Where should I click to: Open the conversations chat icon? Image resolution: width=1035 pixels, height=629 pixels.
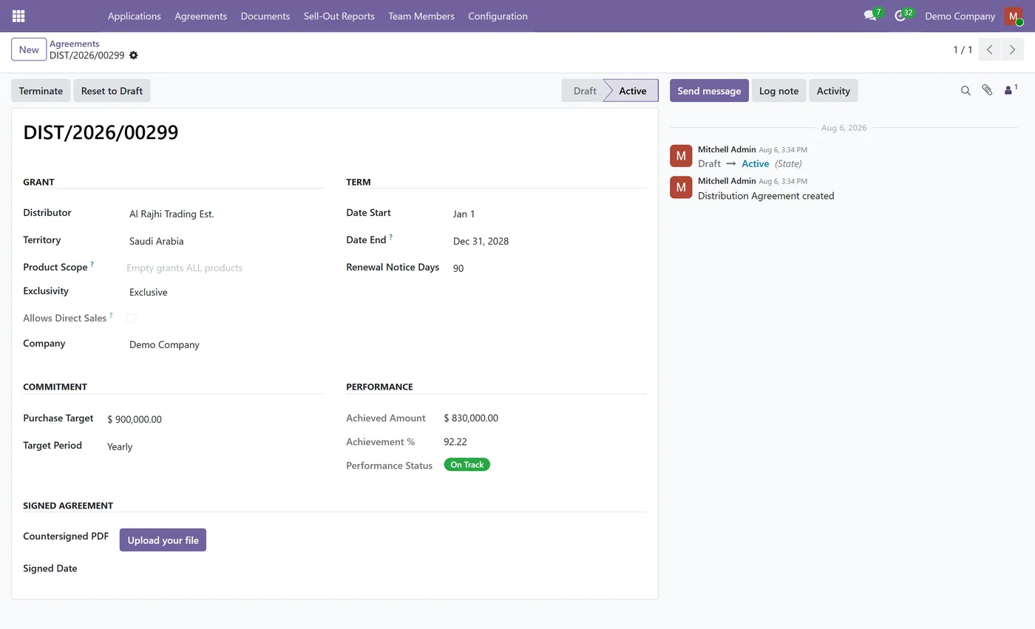(x=870, y=16)
